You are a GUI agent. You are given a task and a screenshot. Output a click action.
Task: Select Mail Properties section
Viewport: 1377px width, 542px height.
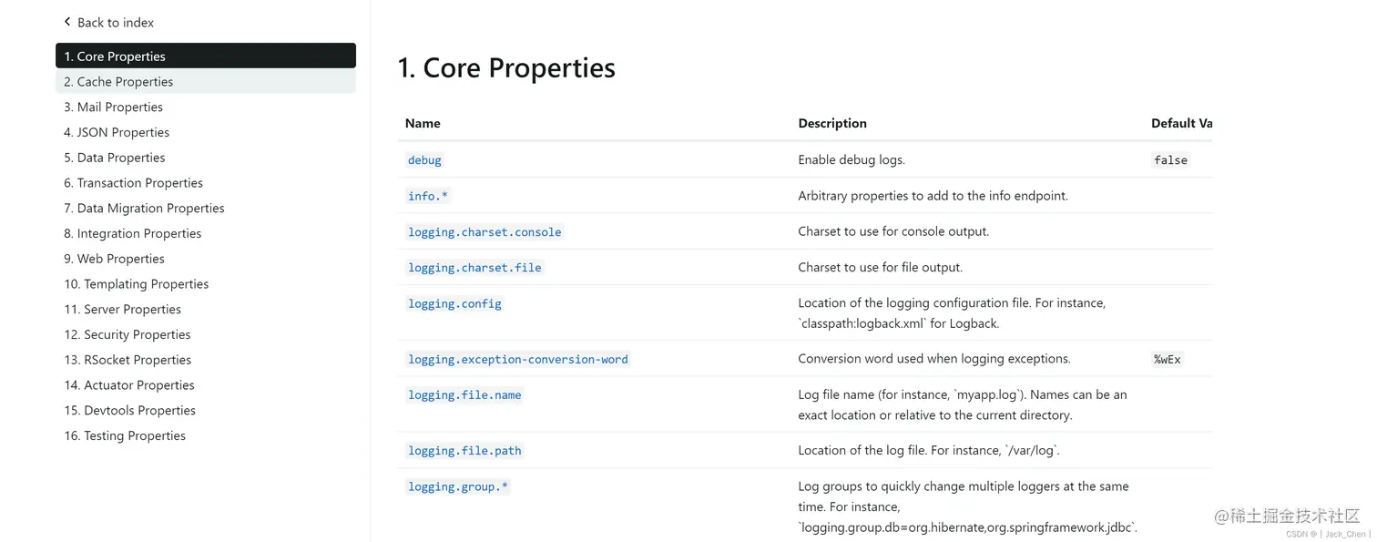pos(113,107)
